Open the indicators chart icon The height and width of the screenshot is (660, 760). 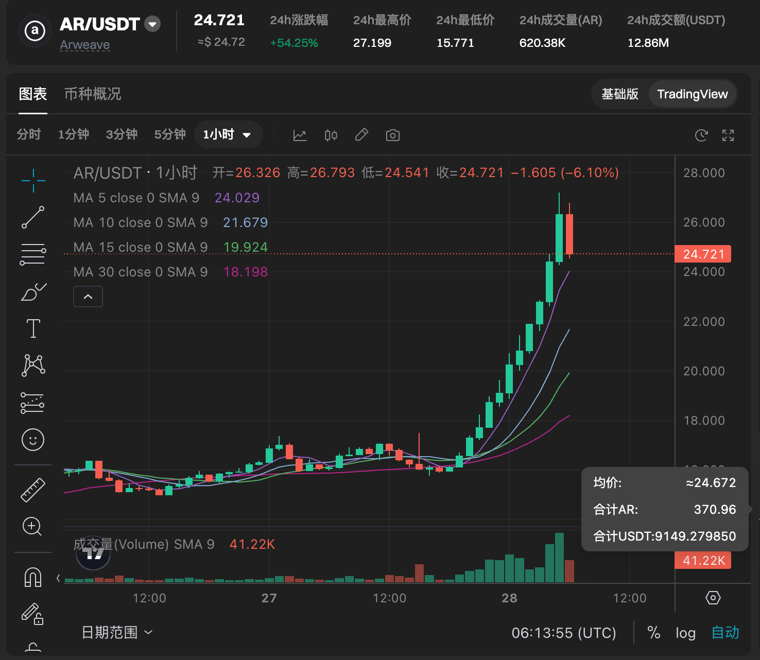click(300, 135)
